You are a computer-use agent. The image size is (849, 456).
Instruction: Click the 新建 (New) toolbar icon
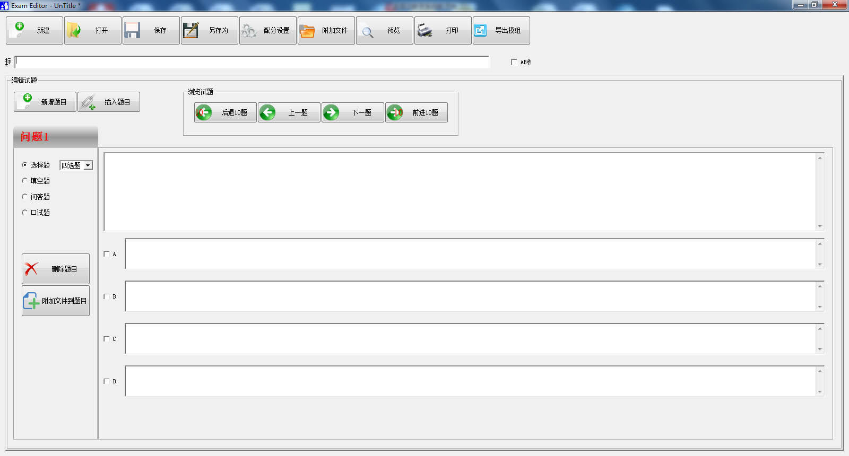pos(20,30)
